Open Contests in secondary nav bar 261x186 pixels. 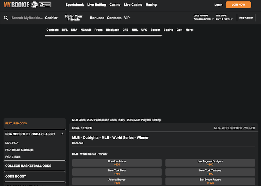pos(114,18)
